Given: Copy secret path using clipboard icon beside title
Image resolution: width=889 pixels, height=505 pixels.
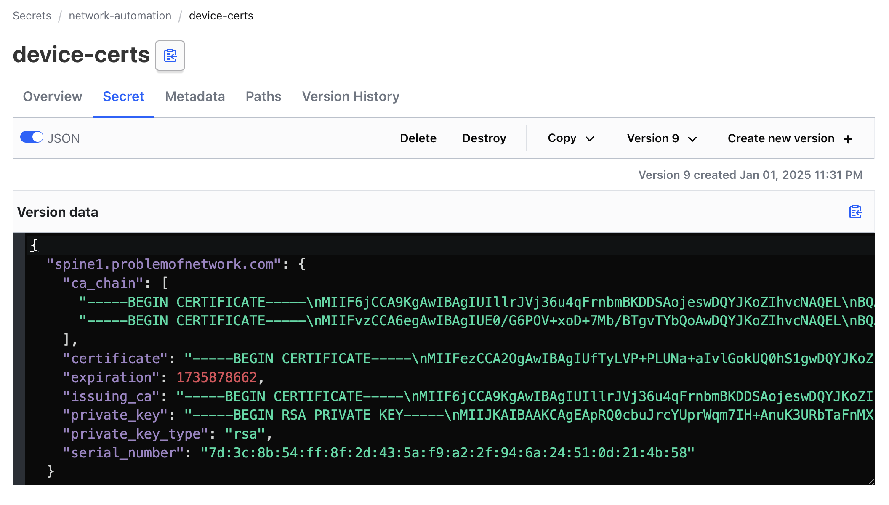Looking at the screenshot, I should 170,55.
